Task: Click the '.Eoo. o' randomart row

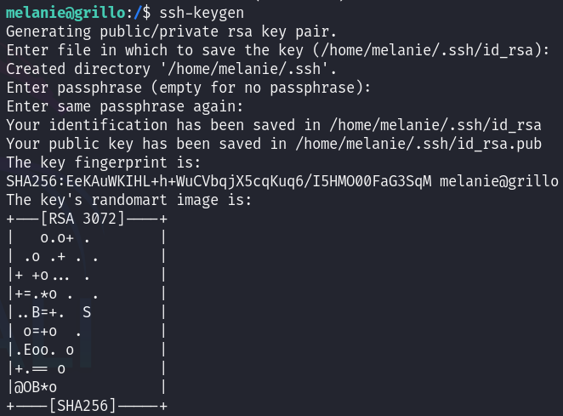Action: coord(43,350)
